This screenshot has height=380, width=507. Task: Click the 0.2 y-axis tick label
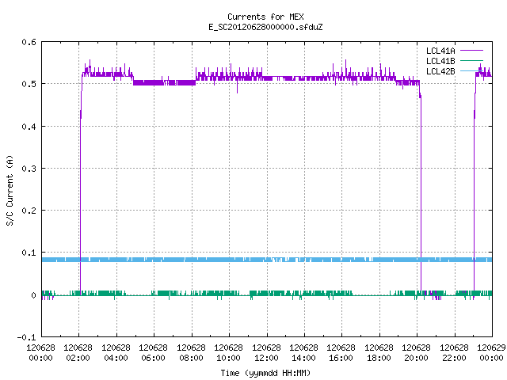[29, 211]
